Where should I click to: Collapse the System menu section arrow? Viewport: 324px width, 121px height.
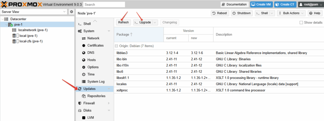pyautogui.click(x=109, y=31)
